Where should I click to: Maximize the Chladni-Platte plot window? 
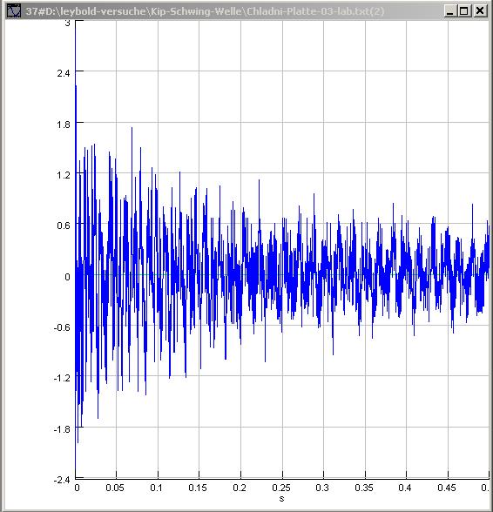click(x=464, y=11)
